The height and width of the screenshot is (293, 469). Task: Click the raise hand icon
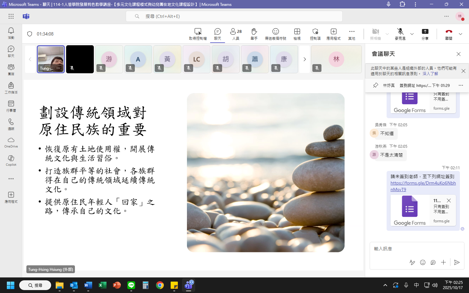254,34
